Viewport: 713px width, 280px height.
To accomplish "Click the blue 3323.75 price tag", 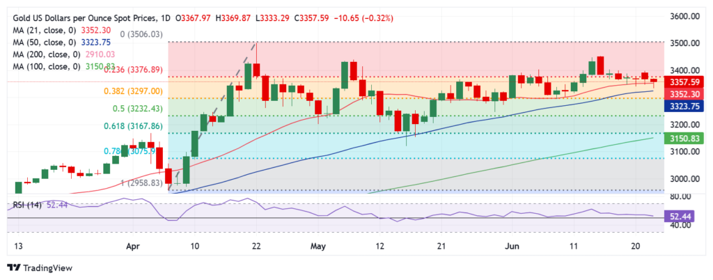I will click(x=684, y=106).
